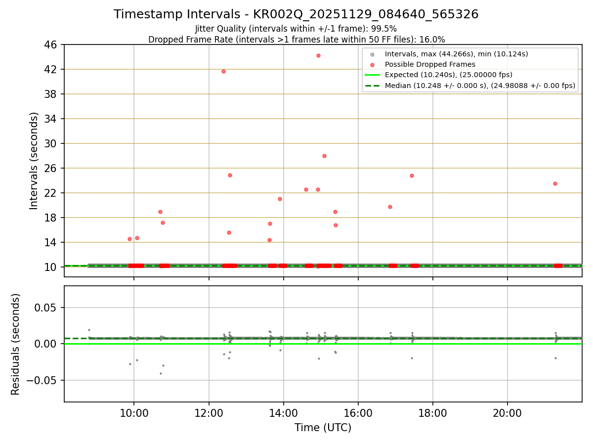Click the 'Intervals (seconds)' y-axis label
The image size is (593, 445).
34,161
